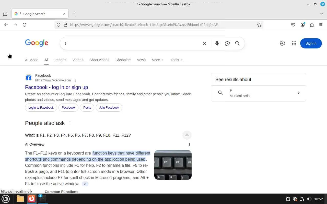327x204 pixels.
Task: Open the tracking protection shield icon
Action: pyautogui.click(x=59, y=25)
